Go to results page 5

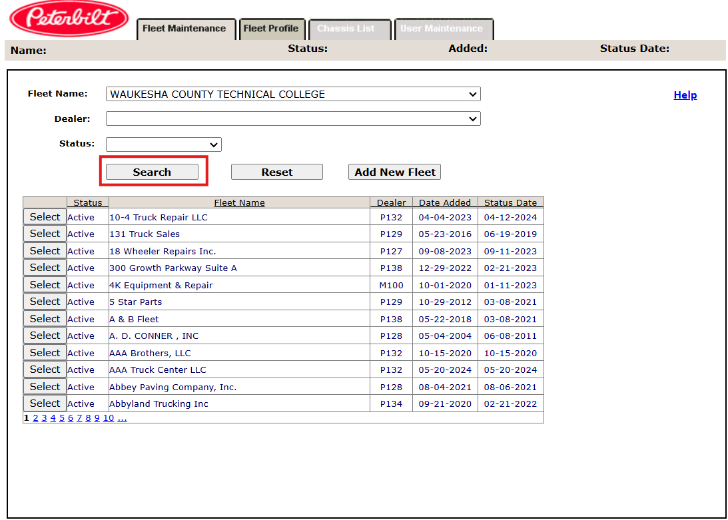(62, 418)
